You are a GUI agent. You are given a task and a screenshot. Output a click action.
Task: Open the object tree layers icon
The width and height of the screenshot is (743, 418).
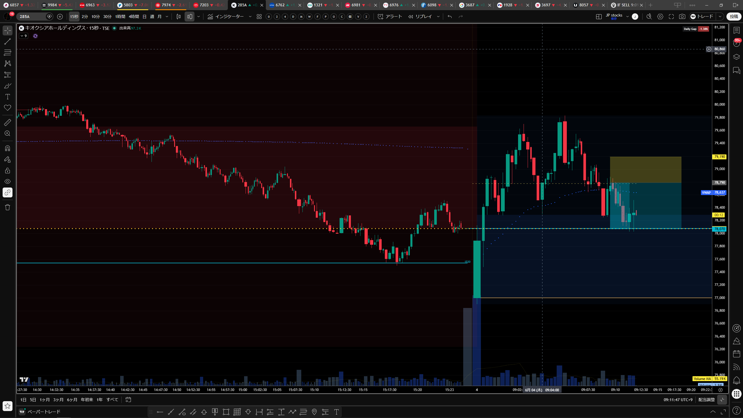click(x=736, y=57)
